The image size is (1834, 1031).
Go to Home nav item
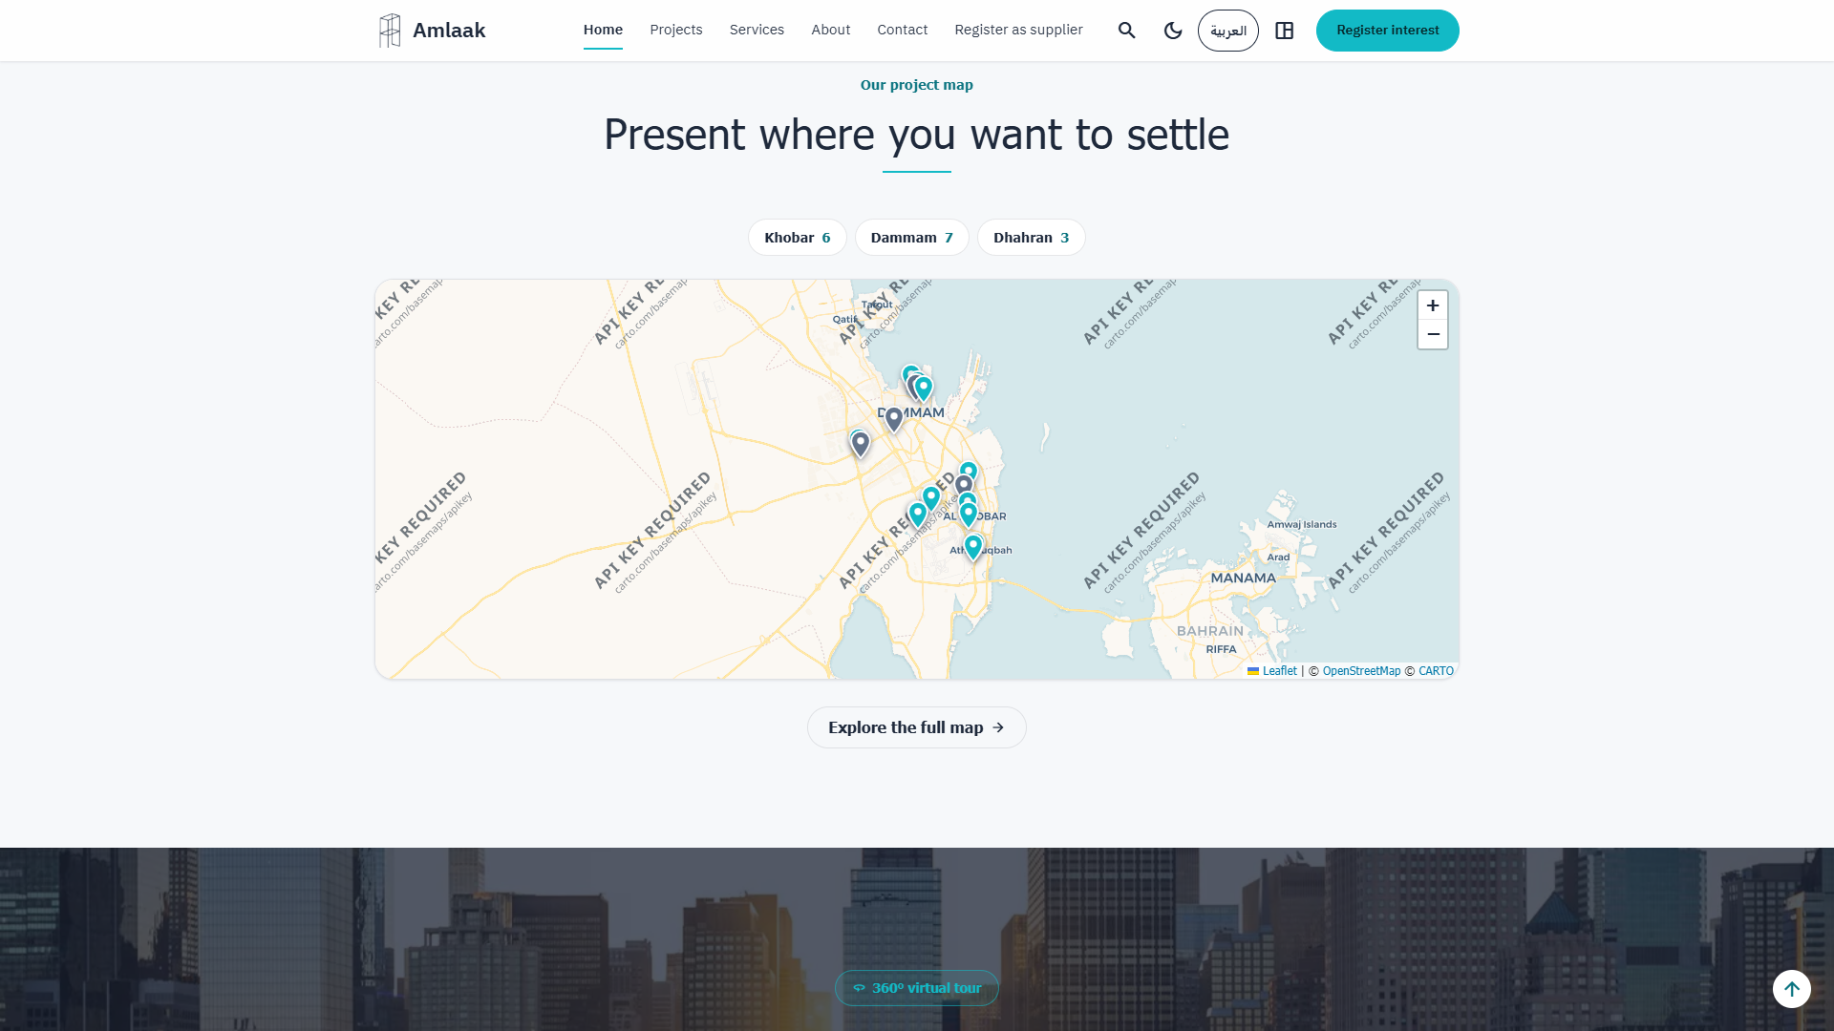point(603,30)
